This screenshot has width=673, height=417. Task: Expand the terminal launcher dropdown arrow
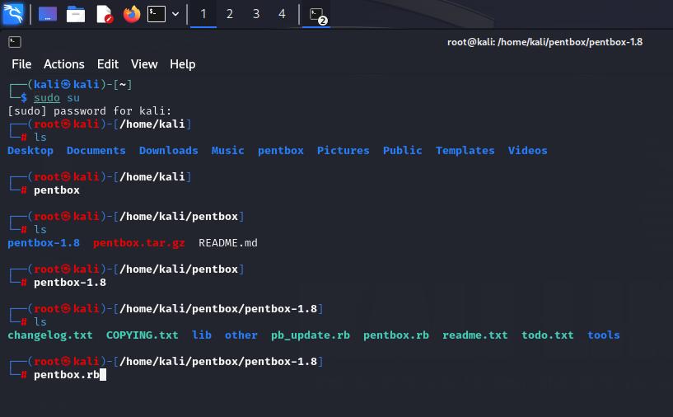[175, 14]
